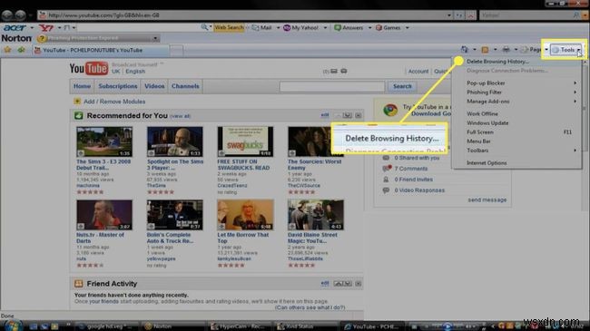Click the Add / Remove Modules link

coord(114,102)
